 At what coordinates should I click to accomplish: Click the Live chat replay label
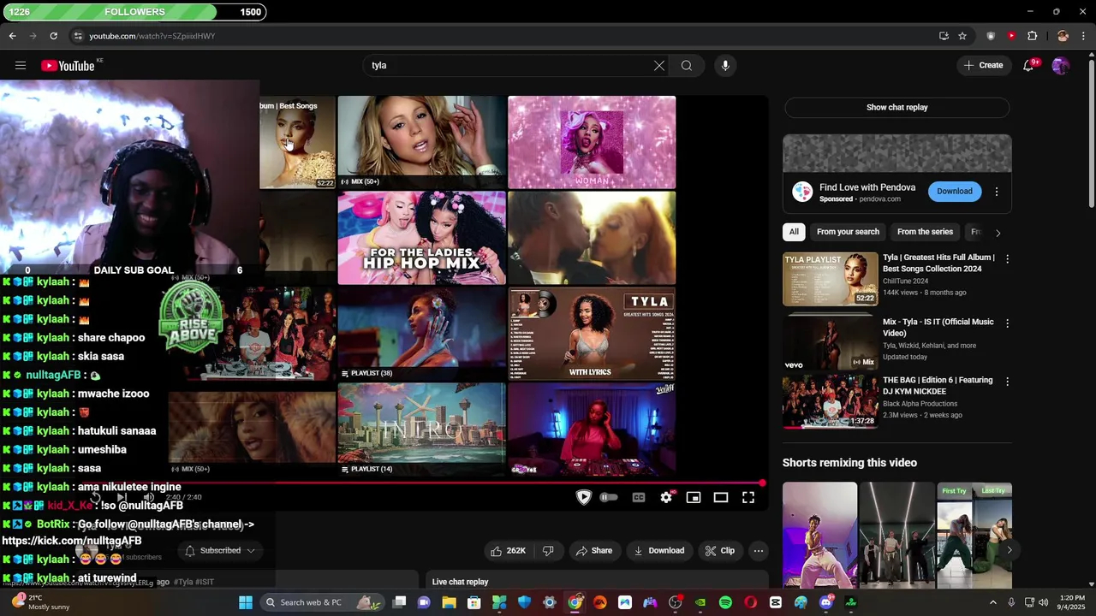(460, 582)
